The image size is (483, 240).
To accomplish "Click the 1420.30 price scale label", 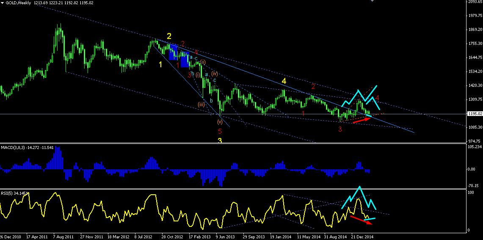I will tap(475, 86).
